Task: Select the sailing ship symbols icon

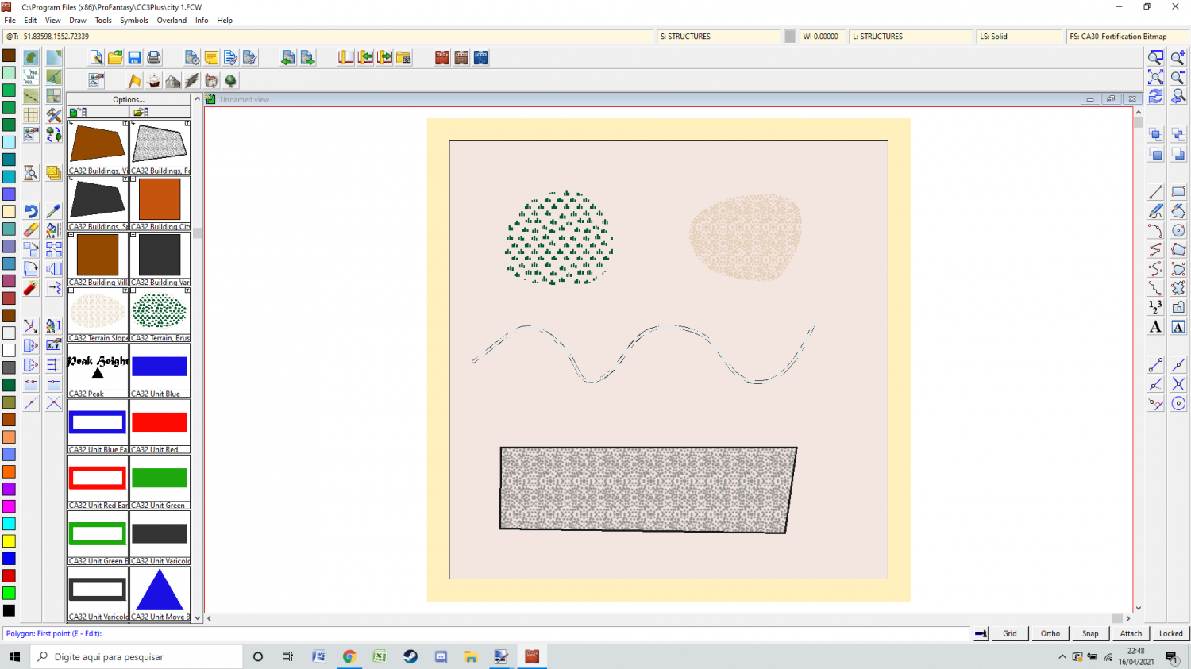Action: coord(154,81)
